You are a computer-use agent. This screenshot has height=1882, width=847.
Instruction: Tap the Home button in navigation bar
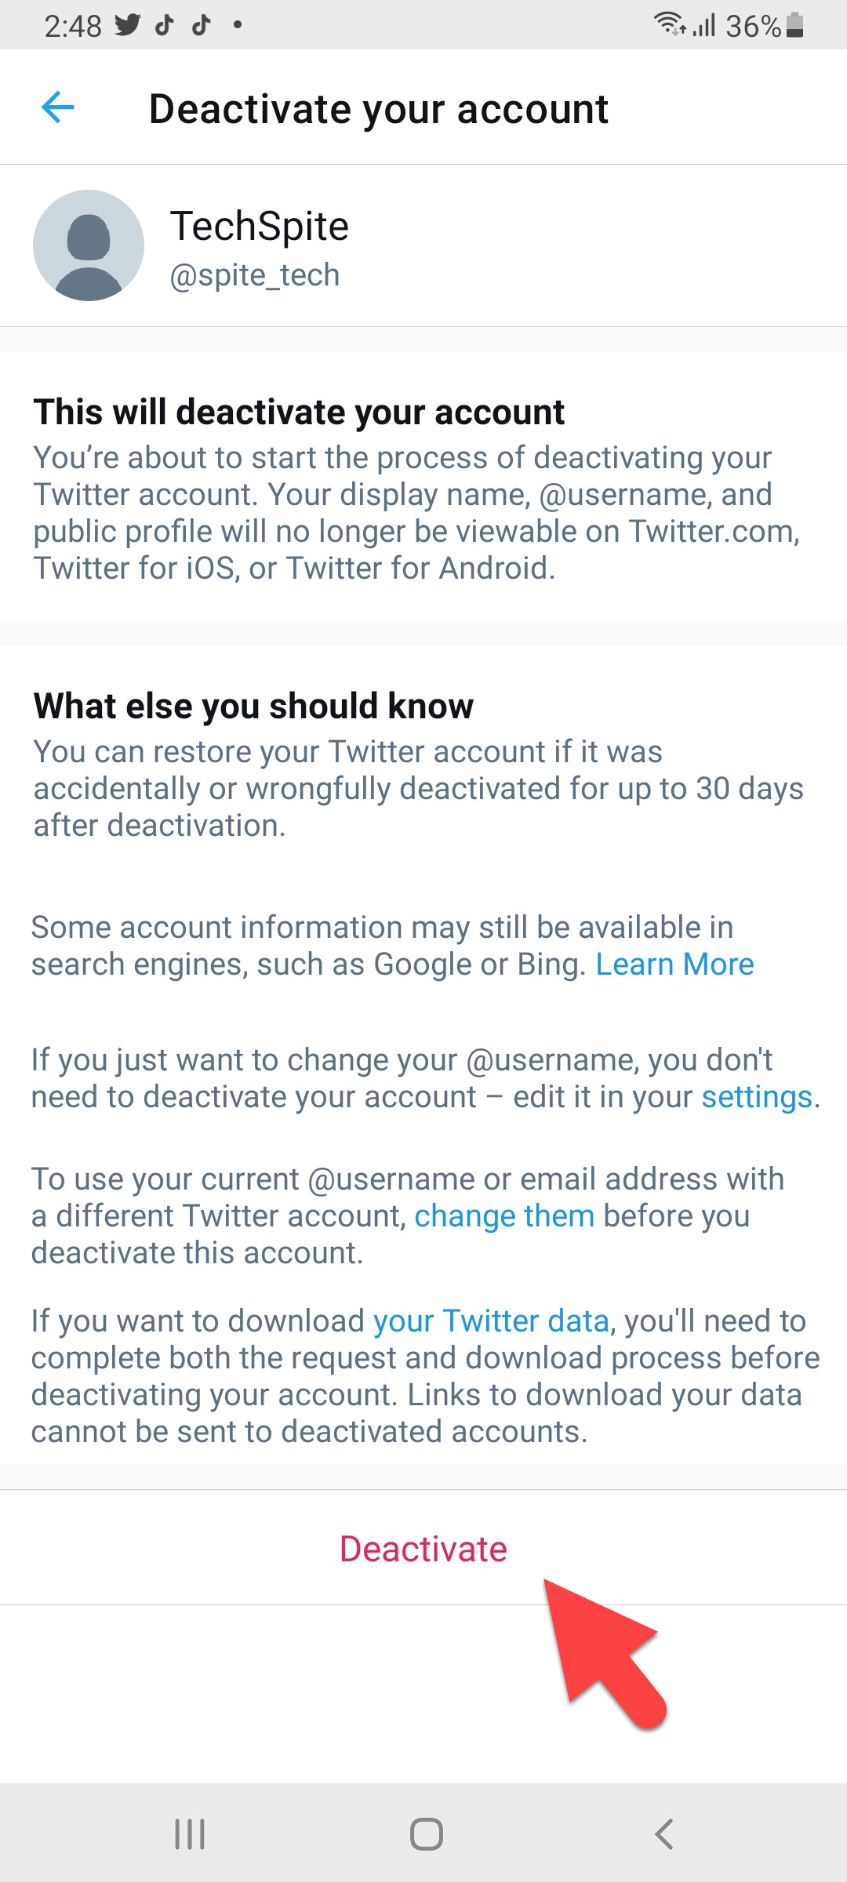(x=423, y=1833)
